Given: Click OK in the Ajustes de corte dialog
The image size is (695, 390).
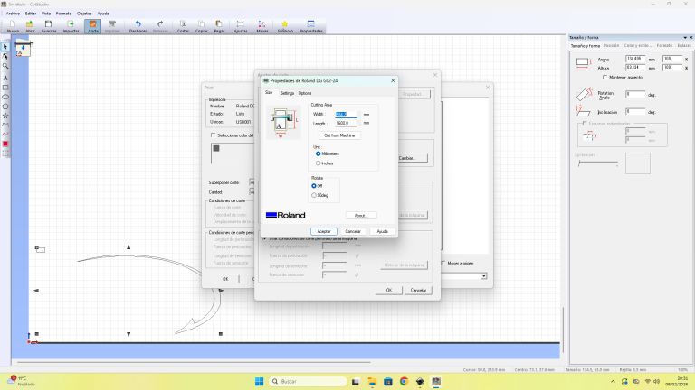Looking at the screenshot, I should click(x=389, y=290).
